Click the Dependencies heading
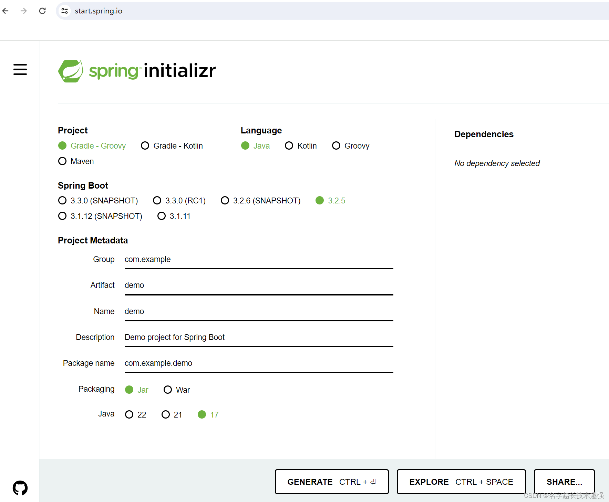Image resolution: width=609 pixels, height=502 pixels. click(x=484, y=134)
